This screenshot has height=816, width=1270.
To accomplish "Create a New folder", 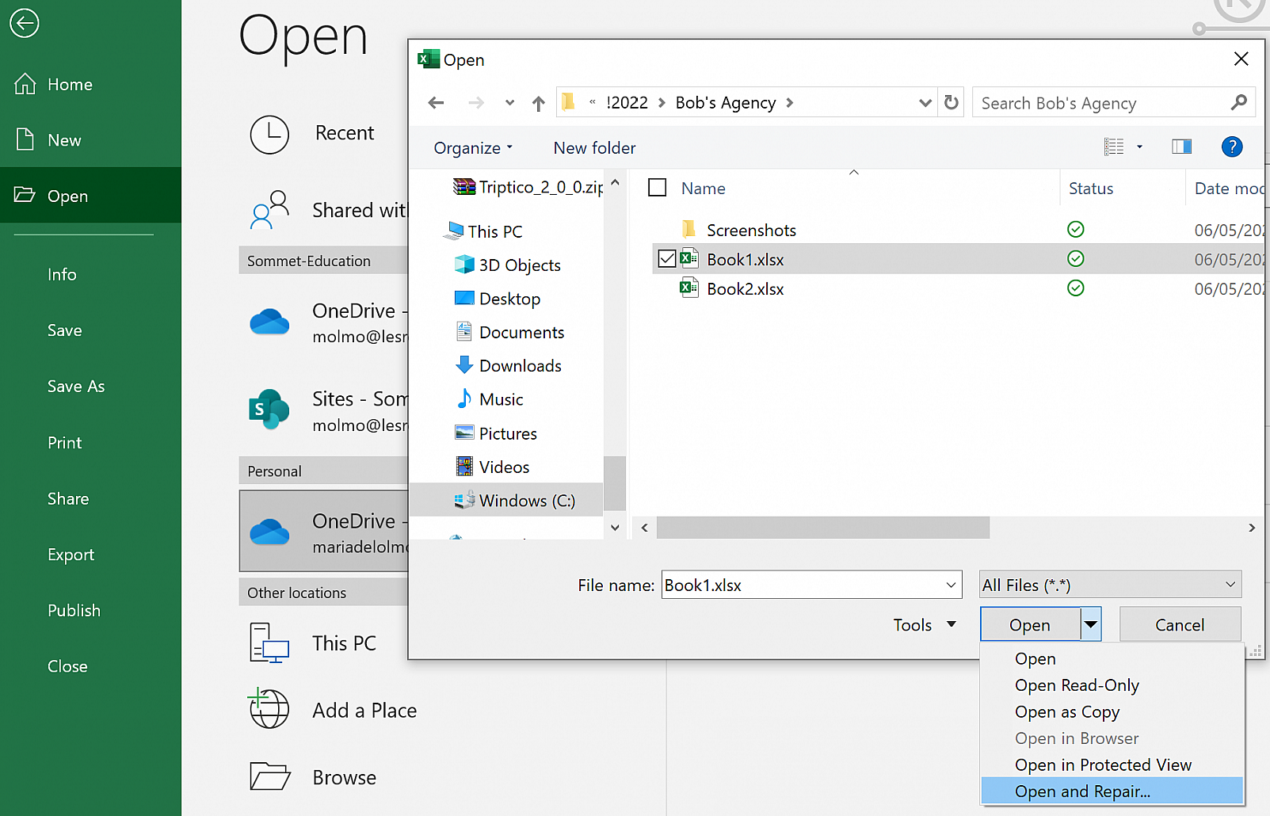I will pyautogui.click(x=594, y=148).
